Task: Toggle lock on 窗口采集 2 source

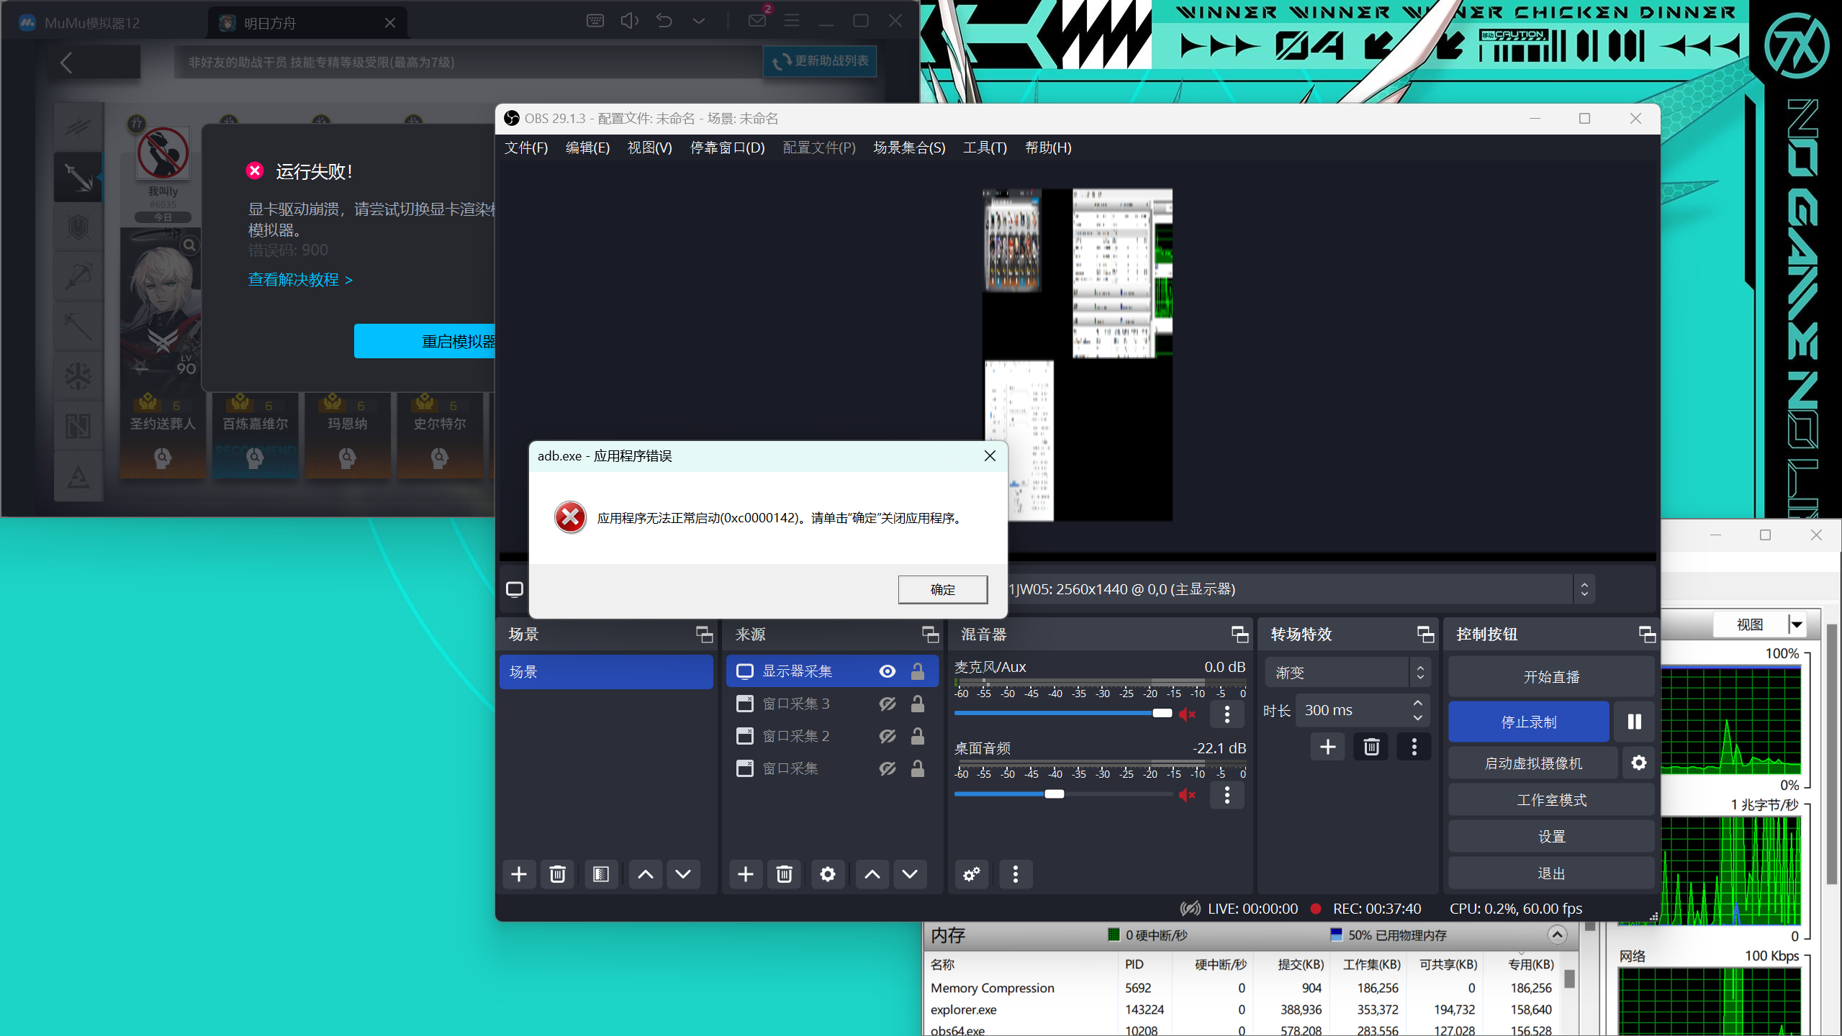Action: coord(918,736)
